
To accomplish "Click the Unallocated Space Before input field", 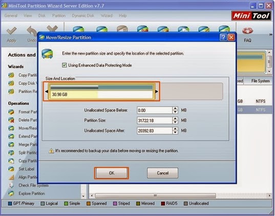I will 155,111.
